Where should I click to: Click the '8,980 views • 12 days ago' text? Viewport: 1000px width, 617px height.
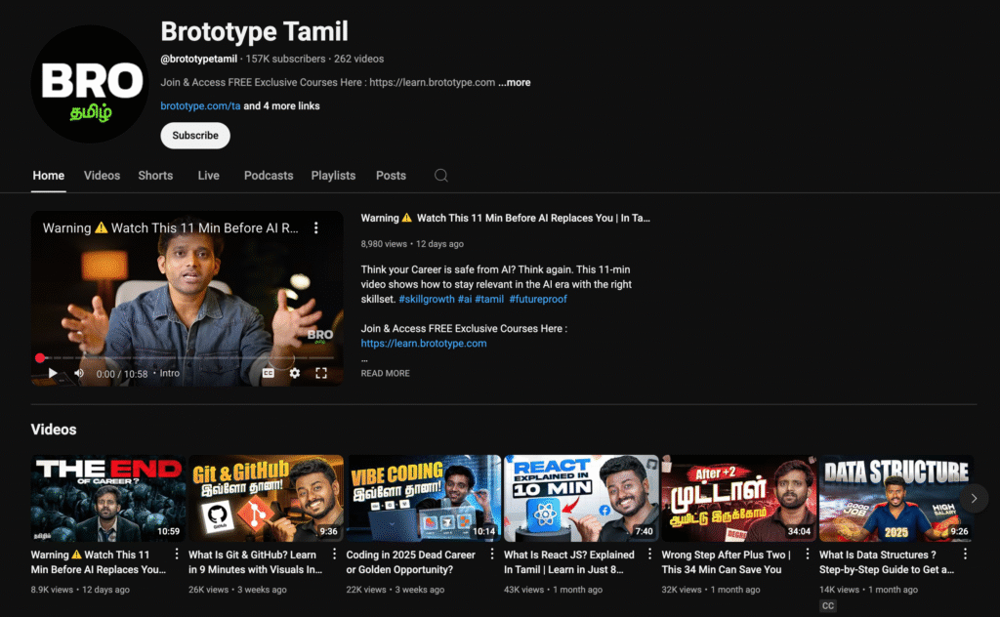(x=412, y=244)
